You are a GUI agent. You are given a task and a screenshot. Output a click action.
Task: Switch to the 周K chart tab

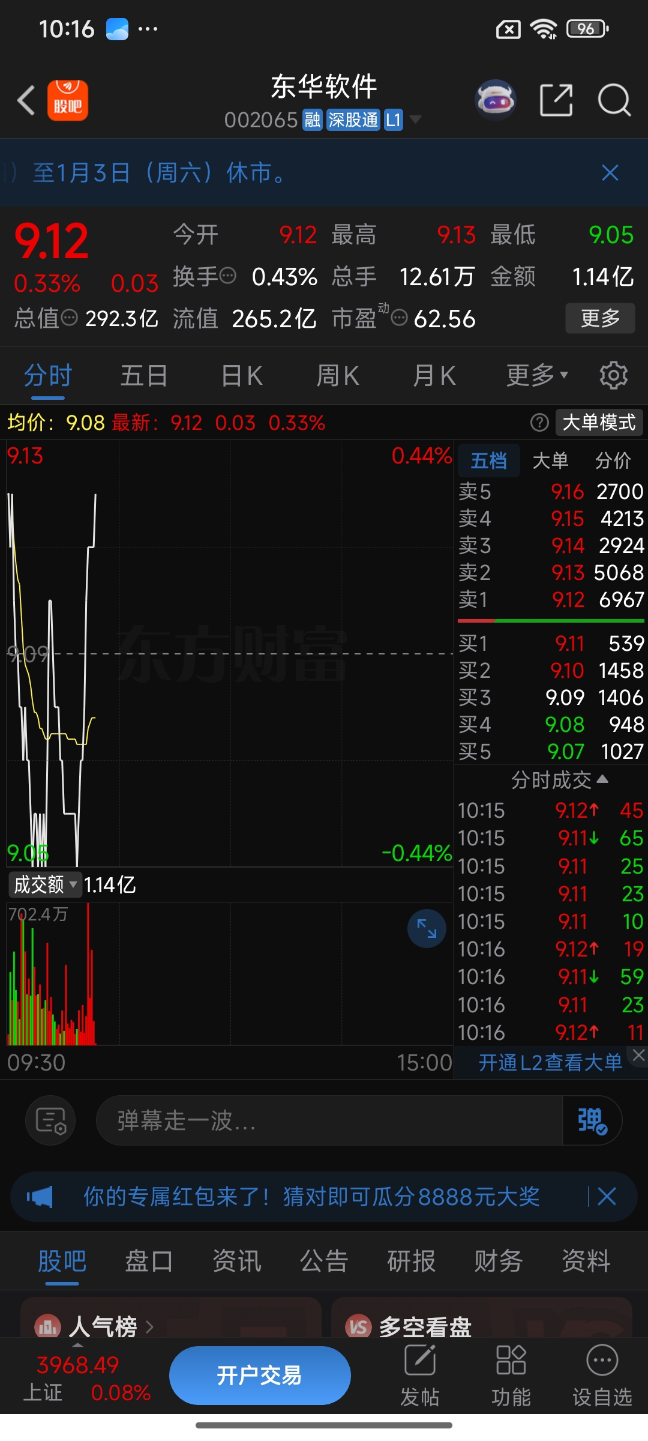pos(337,376)
